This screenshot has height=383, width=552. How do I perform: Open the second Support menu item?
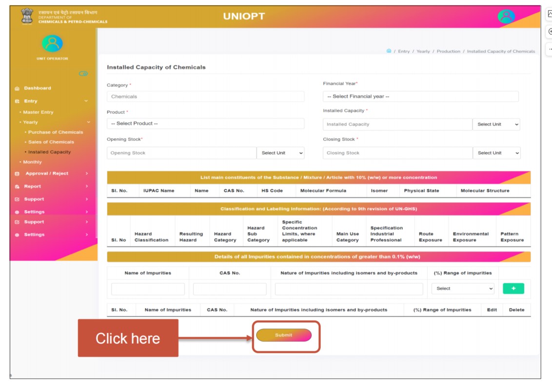click(34, 222)
